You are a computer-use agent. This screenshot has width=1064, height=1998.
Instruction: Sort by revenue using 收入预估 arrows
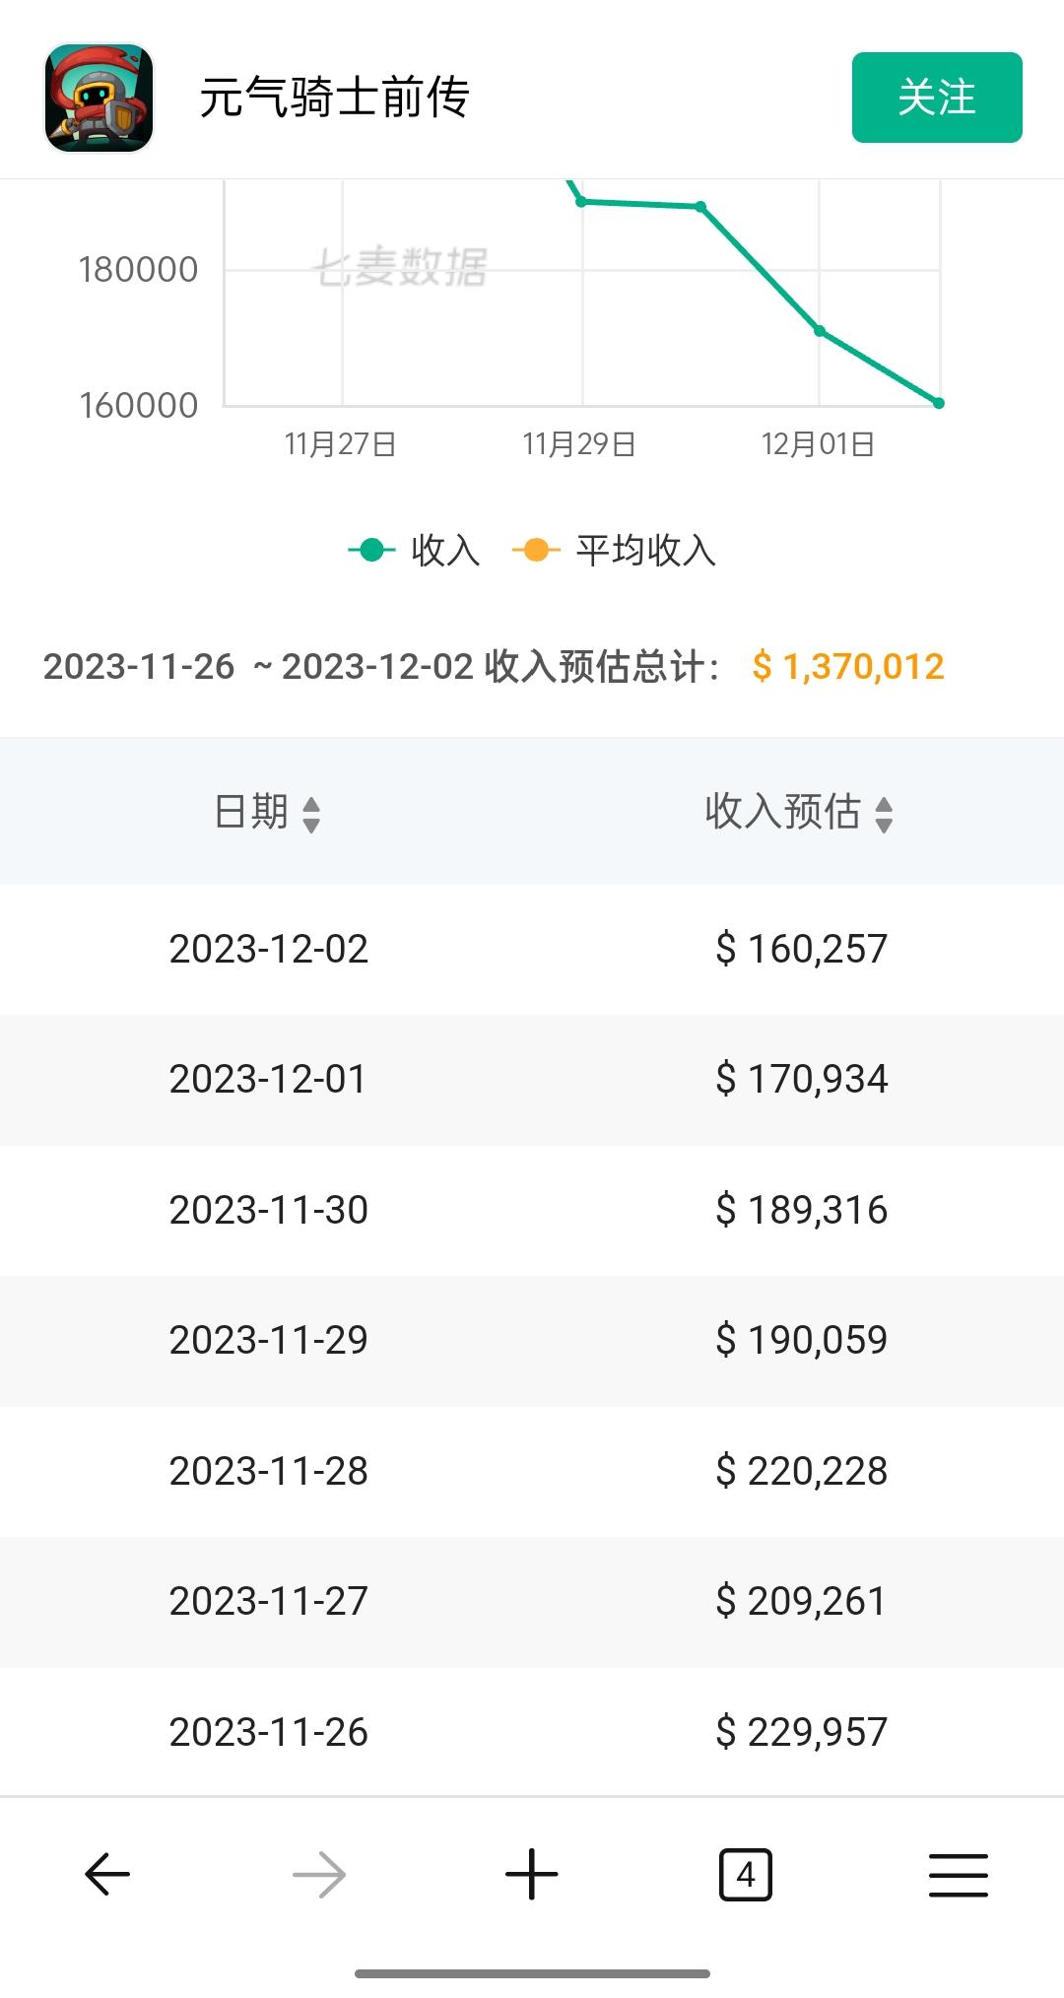[x=884, y=814]
